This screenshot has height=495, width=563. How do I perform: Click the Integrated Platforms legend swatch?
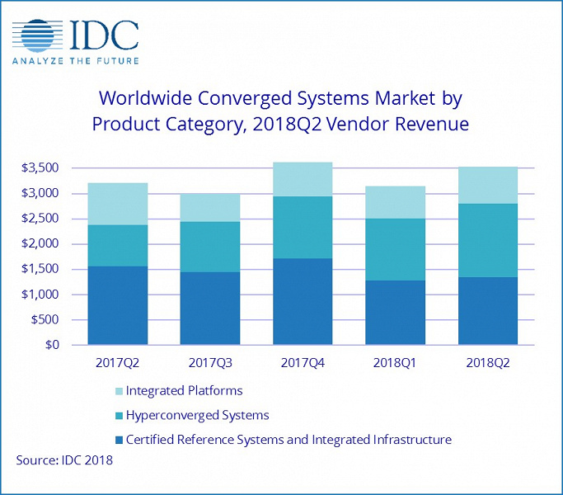tap(120, 391)
